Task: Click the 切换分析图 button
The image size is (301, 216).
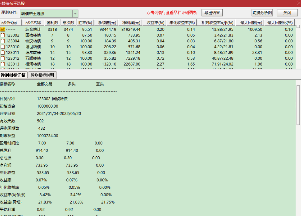Action: pos(262,13)
